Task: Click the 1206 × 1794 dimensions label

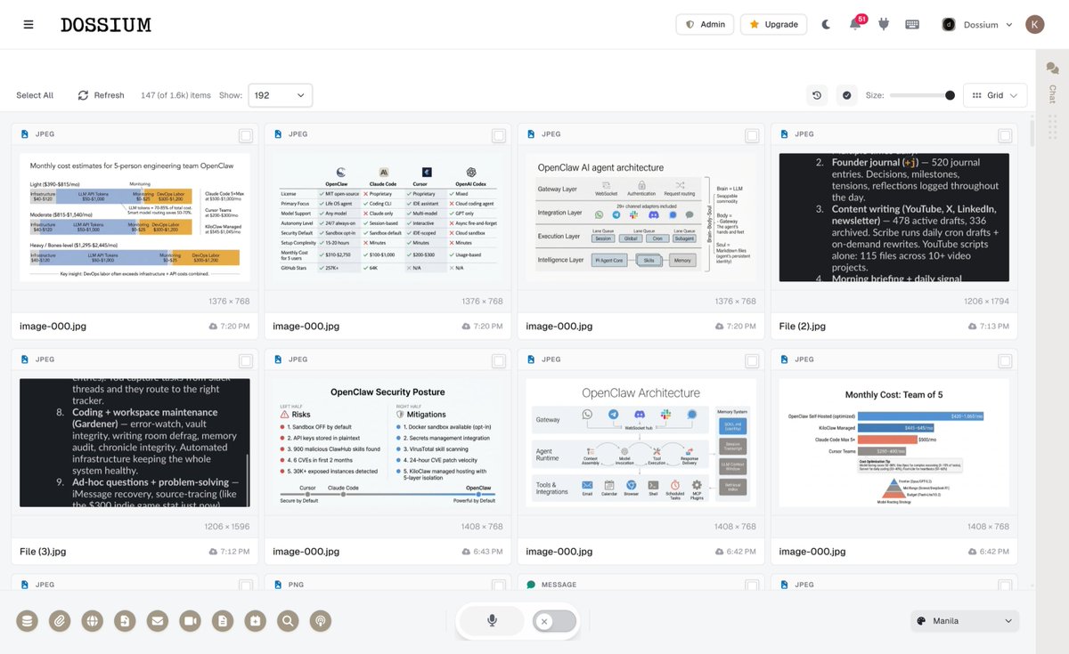Action: 987,302
